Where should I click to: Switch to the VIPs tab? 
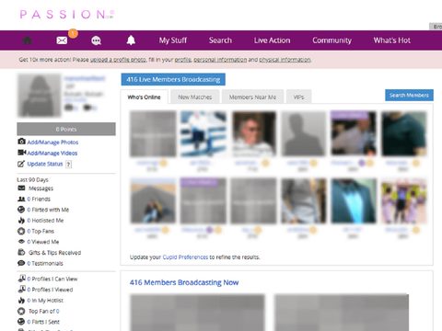tap(298, 97)
